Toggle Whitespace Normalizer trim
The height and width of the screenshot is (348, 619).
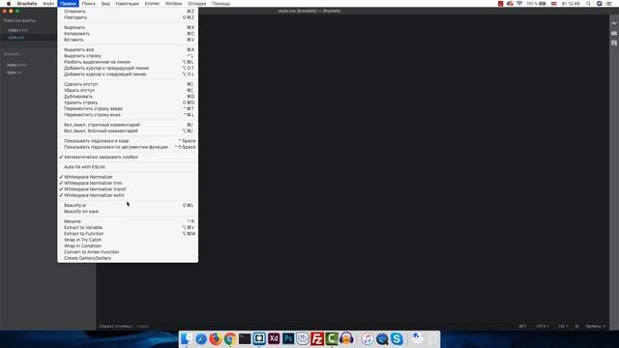128,183
